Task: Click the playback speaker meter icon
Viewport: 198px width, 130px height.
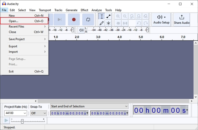Action: click(x=81, y=30)
